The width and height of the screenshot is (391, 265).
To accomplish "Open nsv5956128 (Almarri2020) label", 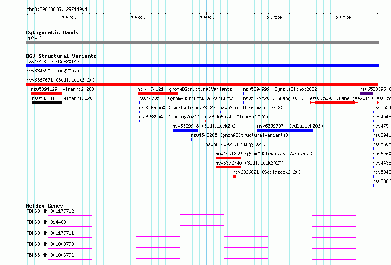I will [251, 107].
